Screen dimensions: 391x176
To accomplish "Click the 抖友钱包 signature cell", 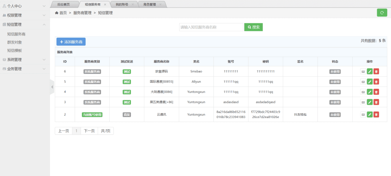I will 300,115.
